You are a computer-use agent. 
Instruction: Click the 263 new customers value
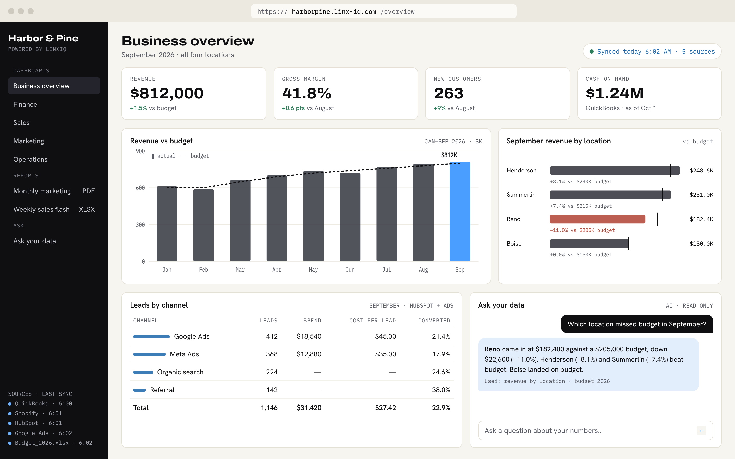[449, 93]
